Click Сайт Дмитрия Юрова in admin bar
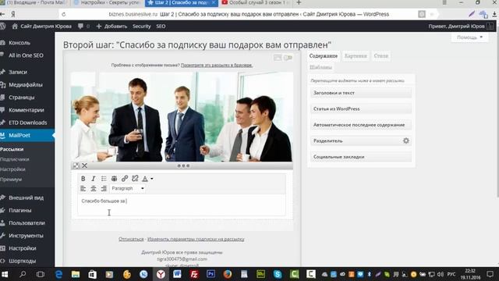 [x=41, y=27]
